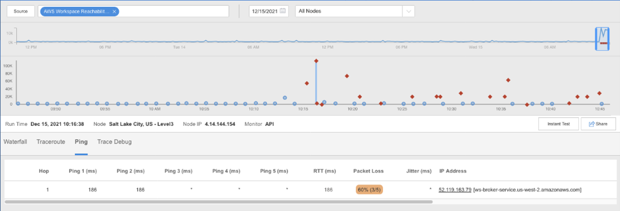Switch to the Traceroute tab
Screen dimensions: 620x211
(x=51, y=142)
